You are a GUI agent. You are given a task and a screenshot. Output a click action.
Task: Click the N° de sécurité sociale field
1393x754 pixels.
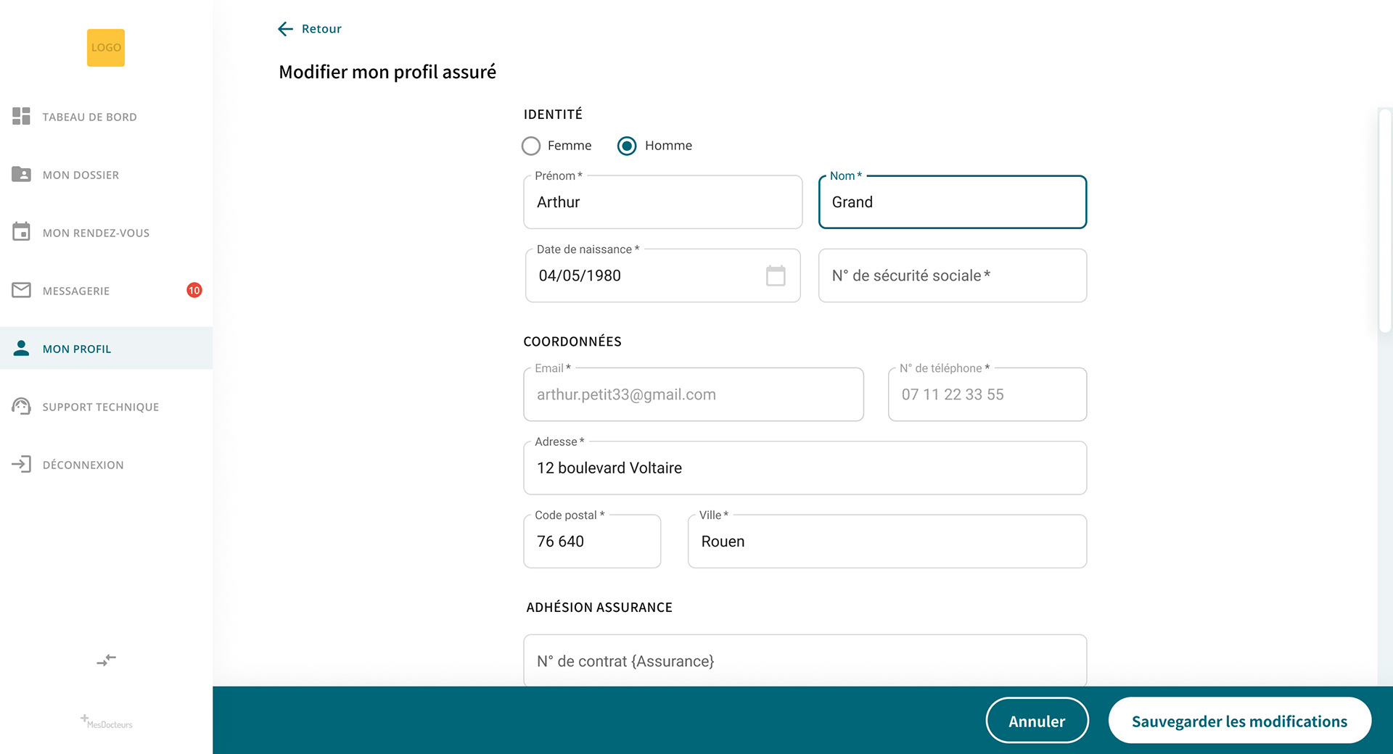(953, 275)
